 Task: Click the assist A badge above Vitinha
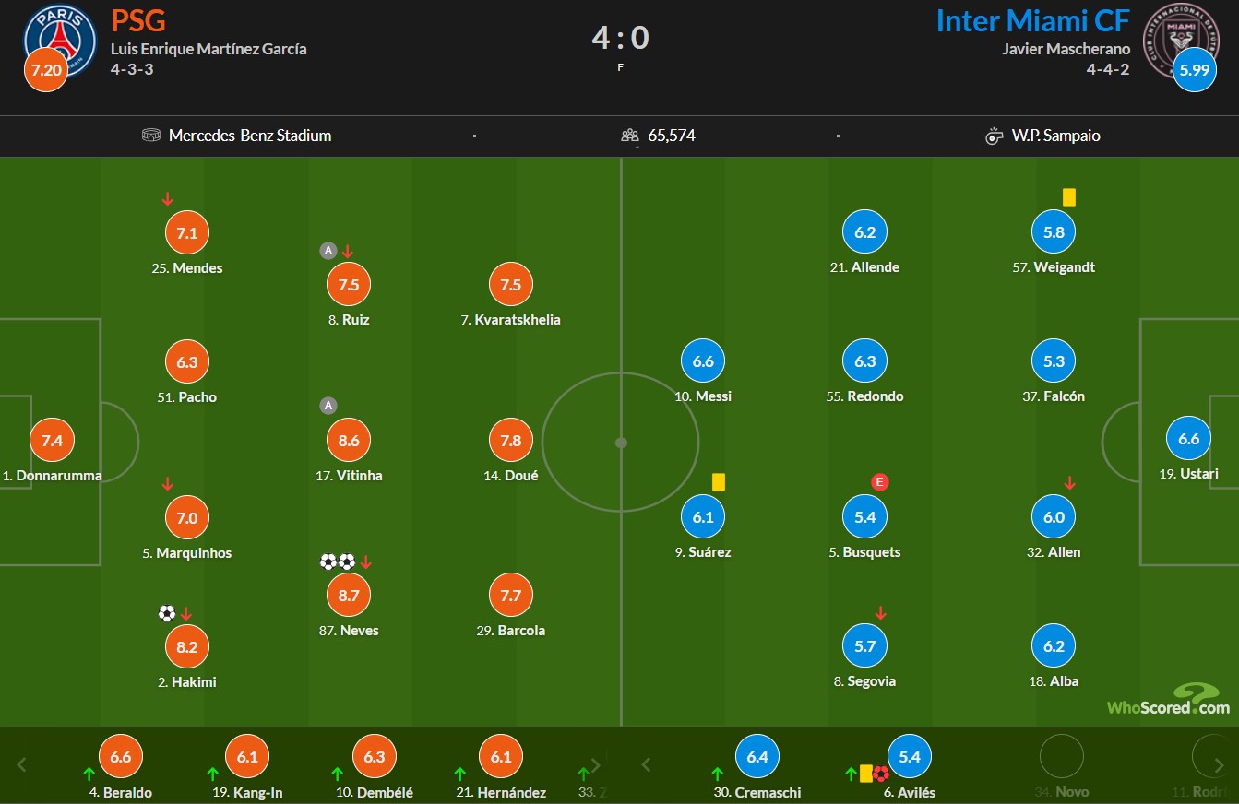[328, 406]
